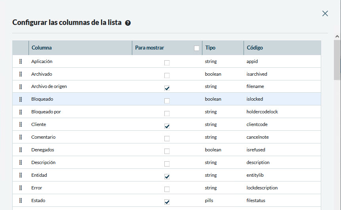Viewport: 341px width, 210px height.
Task: Select the Bloqueado row drag handle
Action: (x=21, y=99)
